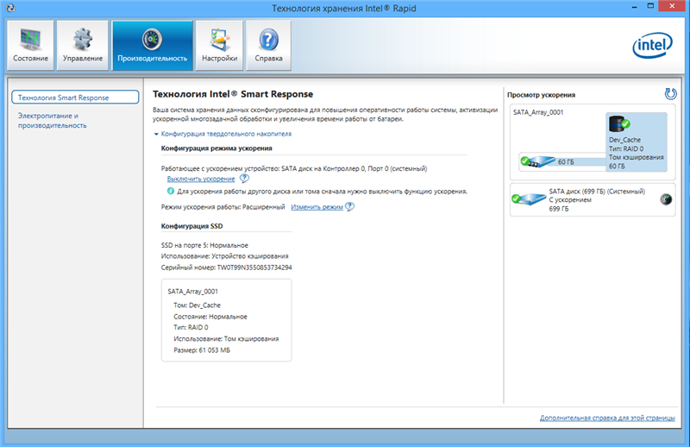
Task: Click the Intel logo
Action: point(653,45)
